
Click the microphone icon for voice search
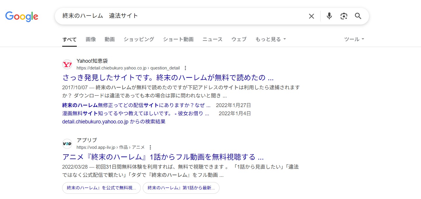tap(329, 16)
